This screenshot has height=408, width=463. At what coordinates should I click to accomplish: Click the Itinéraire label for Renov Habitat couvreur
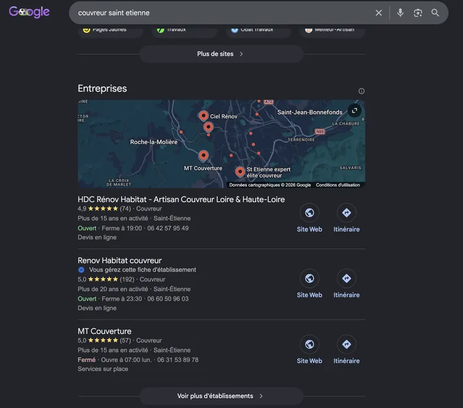coord(347,295)
